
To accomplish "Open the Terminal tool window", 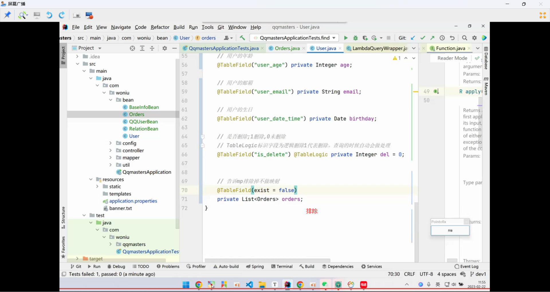I will click(282, 266).
